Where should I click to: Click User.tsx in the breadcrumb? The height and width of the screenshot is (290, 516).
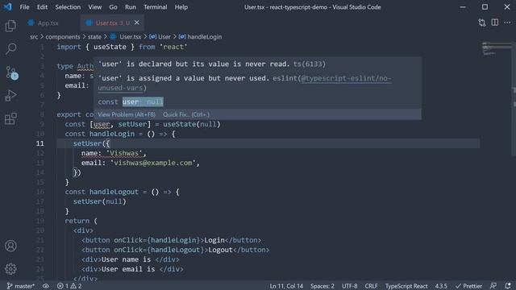(131, 37)
